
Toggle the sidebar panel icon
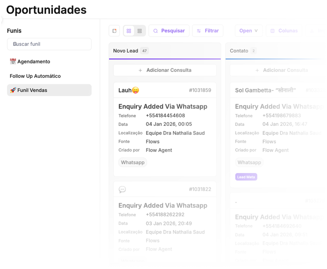114,31
